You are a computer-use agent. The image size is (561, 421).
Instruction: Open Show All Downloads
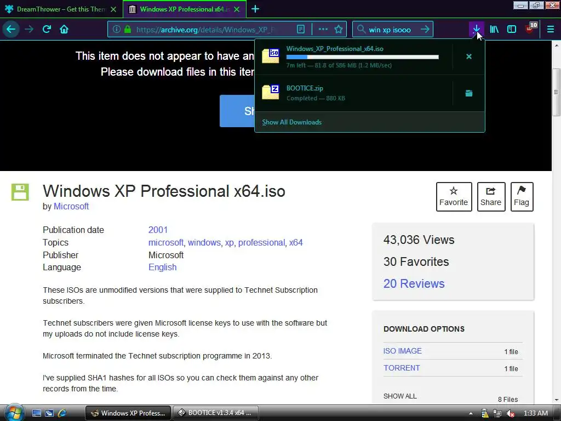click(291, 122)
